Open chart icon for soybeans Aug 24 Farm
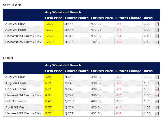Viewport: 163px width, 118px height. 157,30
